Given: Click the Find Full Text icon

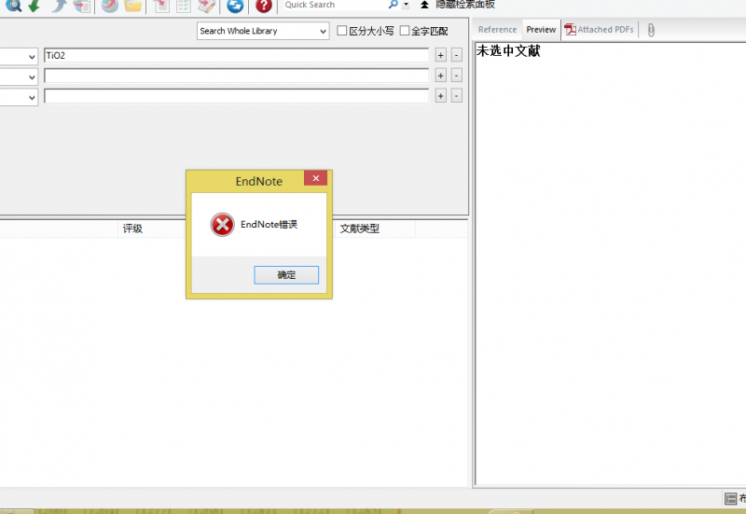Looking at the screenshot, I should [82, 6].
